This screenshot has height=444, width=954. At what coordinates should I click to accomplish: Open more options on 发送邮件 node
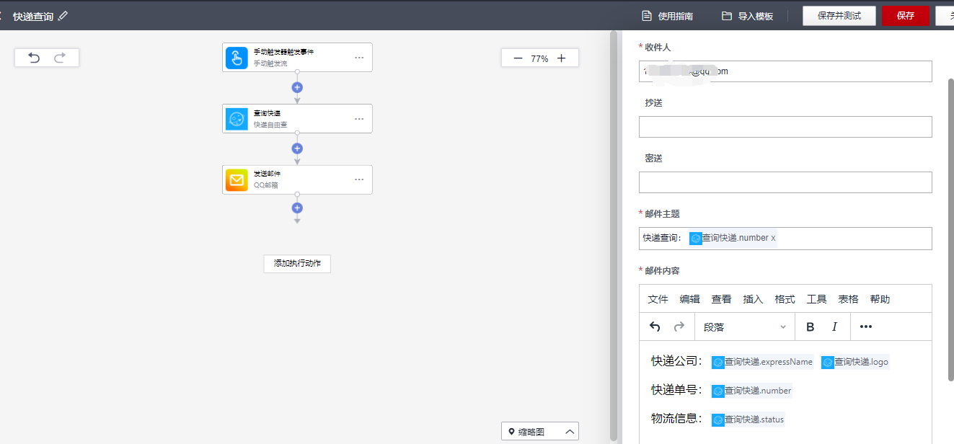click(x=359, y=180)
